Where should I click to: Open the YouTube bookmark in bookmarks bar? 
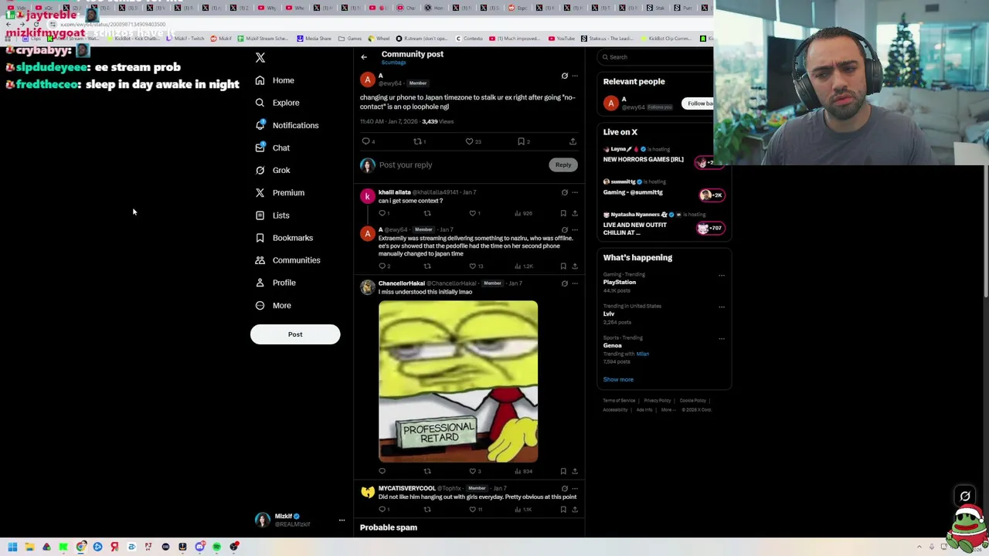pyautogui.click(x=562, y=39)
